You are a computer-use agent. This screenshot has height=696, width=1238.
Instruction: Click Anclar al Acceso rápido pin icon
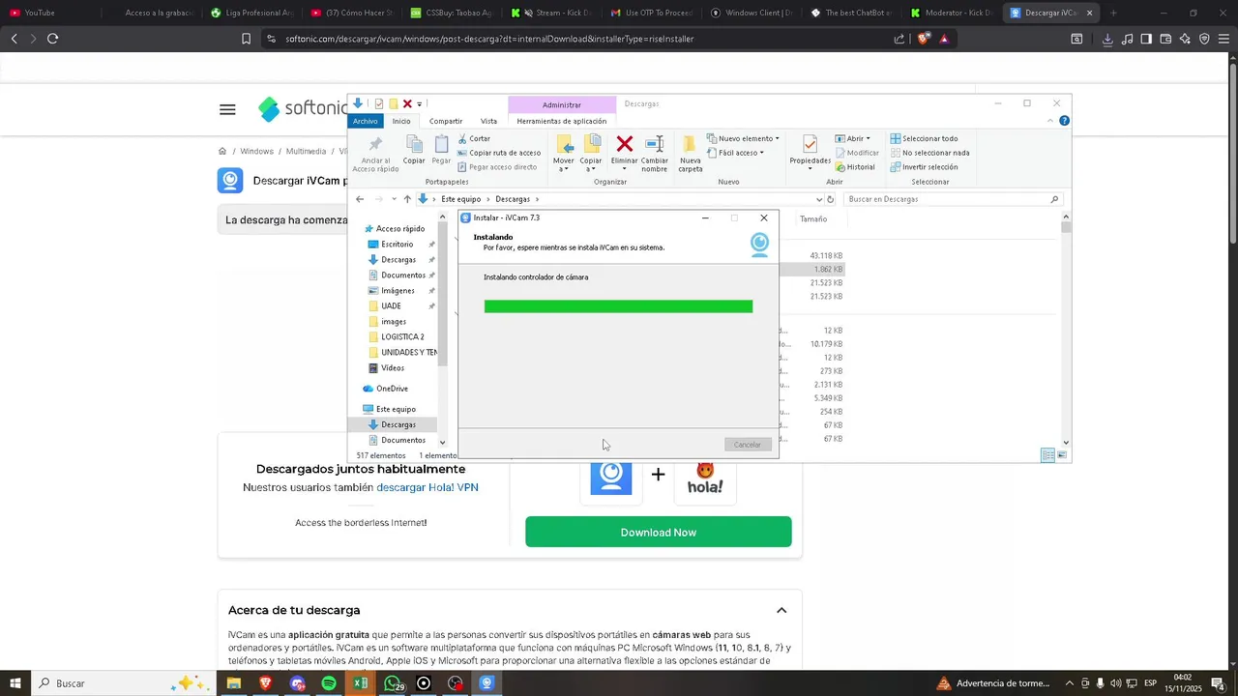(375, 145)
